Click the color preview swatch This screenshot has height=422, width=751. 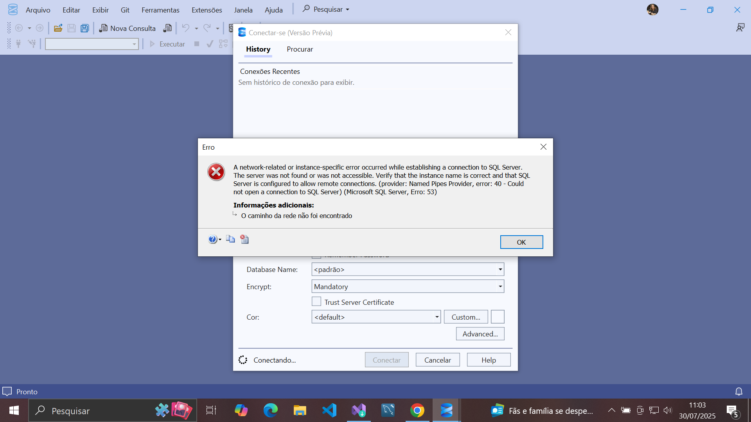tap(498, 317)
